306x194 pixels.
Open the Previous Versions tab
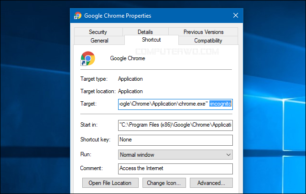(x=203, y=32)
